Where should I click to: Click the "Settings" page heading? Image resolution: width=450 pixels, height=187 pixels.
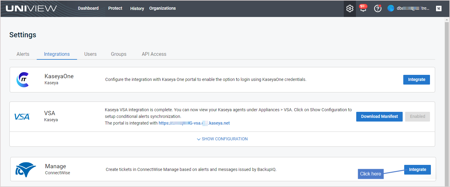pos(23,35)
